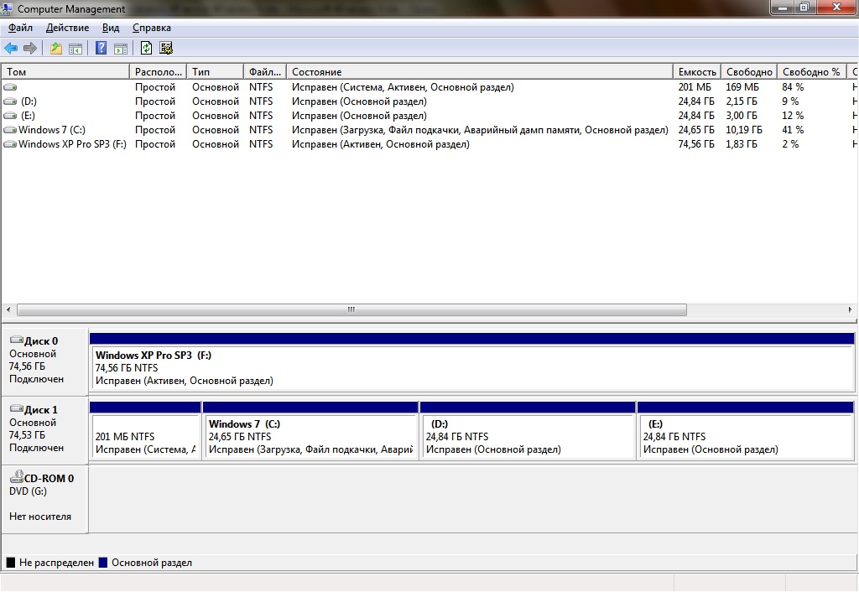Sort by the Том column header

point(65,72)
